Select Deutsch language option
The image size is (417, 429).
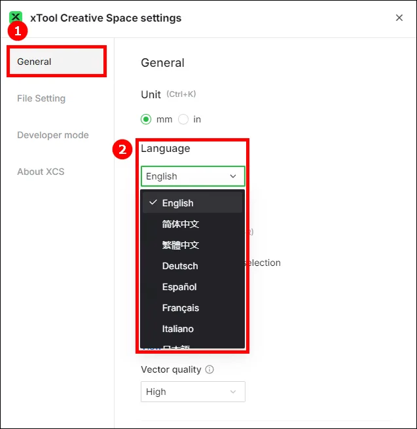192,266
